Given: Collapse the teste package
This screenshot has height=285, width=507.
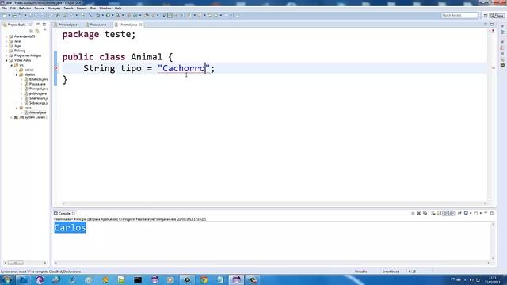Looking at the screenshot, I should pyautogui.click(x=17, y=108).
